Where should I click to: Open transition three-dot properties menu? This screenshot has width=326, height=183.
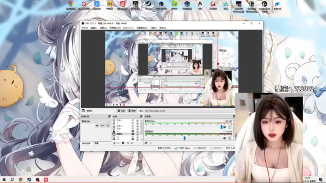point(108,126)
